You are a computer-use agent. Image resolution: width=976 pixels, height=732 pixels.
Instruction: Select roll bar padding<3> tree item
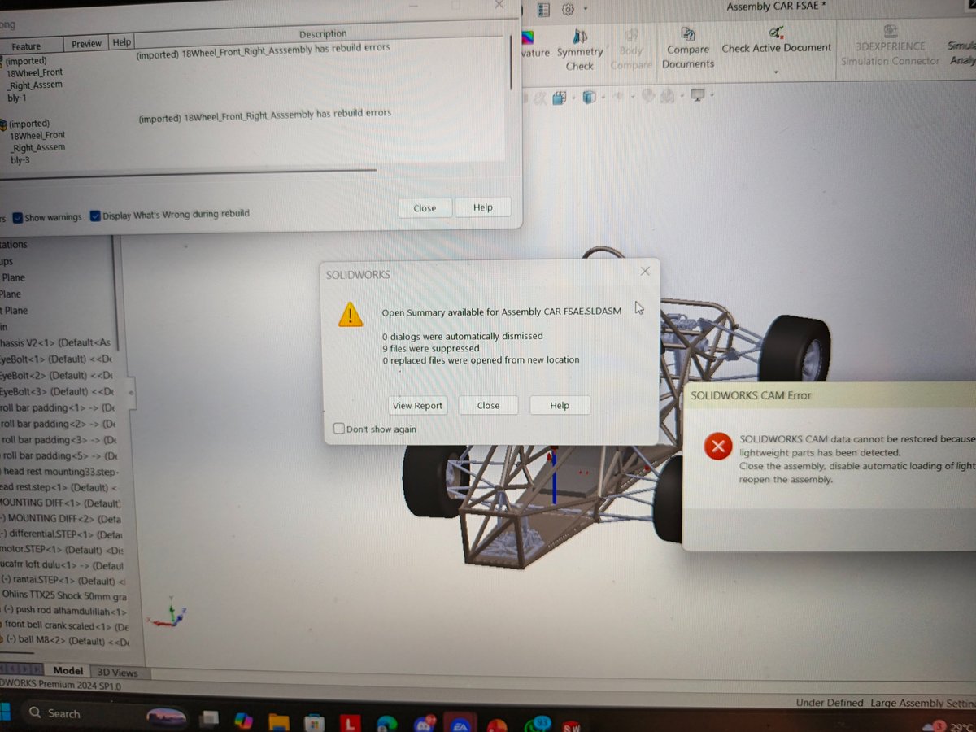pyautogui.click(x=59, y=440)
